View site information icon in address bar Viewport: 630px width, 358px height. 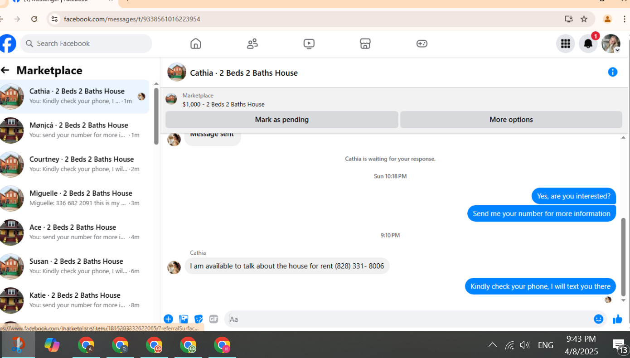(x=54, y=19)
